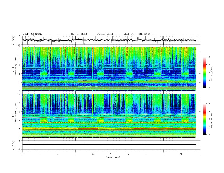Viewport: 224px width, 173px height.
Task: Click time axis tick label '4'
Action: 93,154
